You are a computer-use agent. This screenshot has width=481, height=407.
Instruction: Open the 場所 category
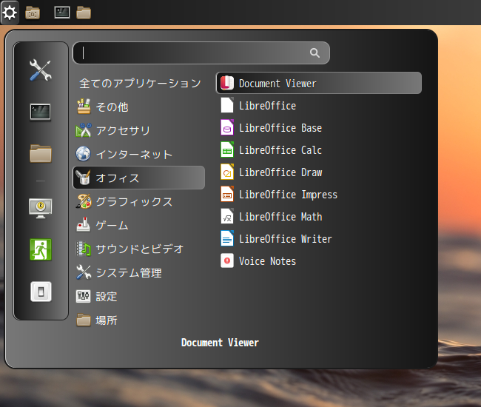tap(138, 320)
